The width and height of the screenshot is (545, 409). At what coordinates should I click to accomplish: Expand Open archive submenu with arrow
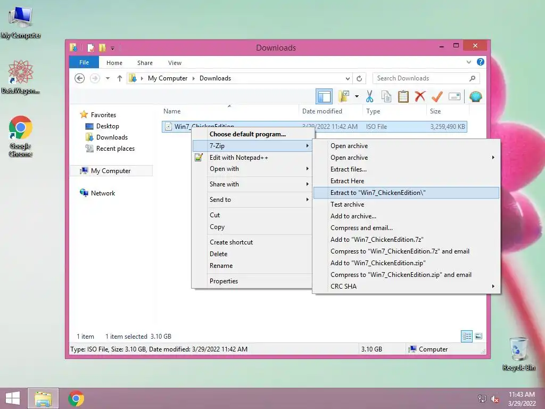click(406, 158)
